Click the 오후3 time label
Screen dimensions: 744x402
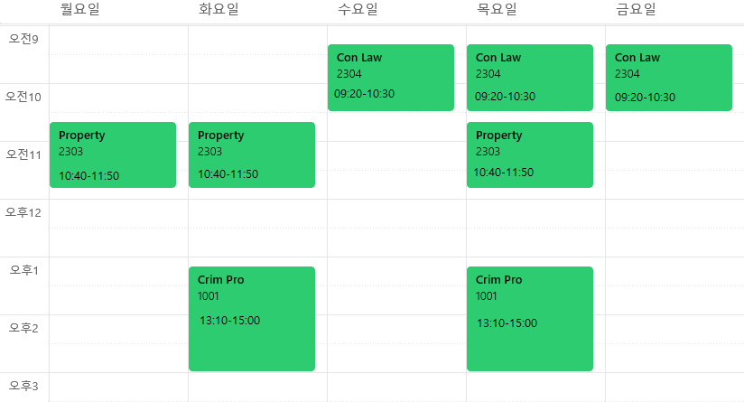[x=23, y=386]
